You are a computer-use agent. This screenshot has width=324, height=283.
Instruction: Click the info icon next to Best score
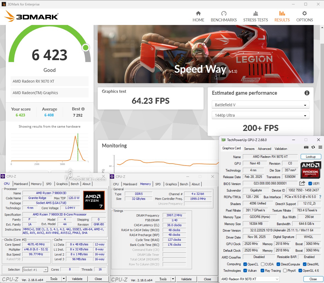coord(83,109)
